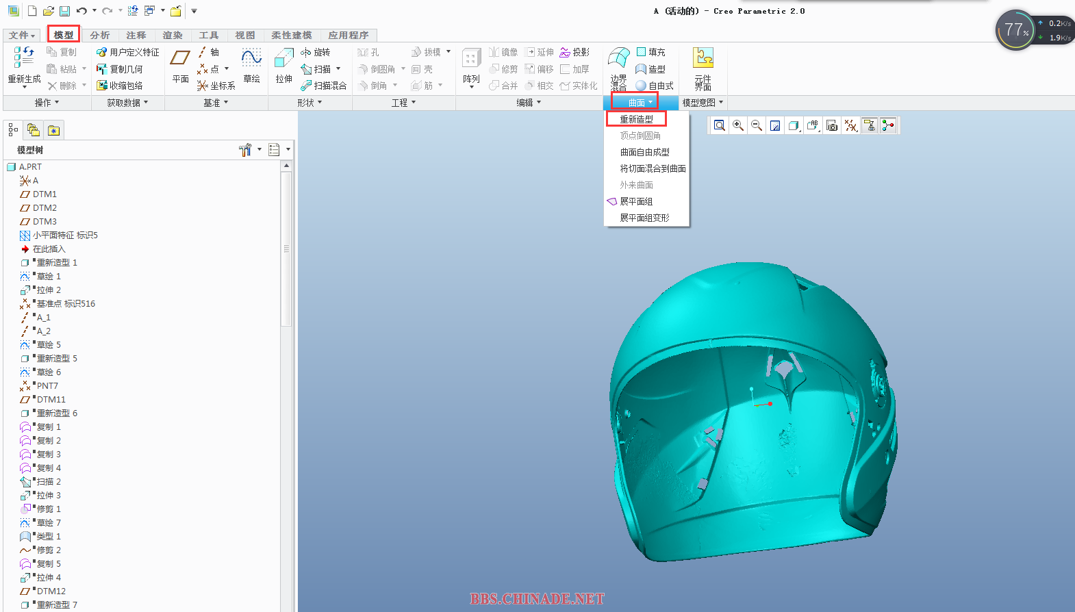
Task: Select 小平面特征 标识5 in model tree
Action: coord(65,235)
